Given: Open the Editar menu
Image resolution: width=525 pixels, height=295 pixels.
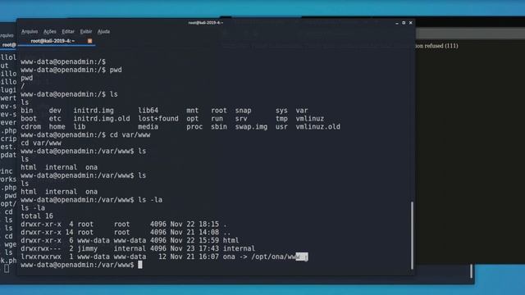Looking at the screenshot, I should point(68,31).
